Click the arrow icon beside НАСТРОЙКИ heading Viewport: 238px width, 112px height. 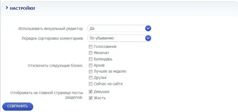(7, 8)
